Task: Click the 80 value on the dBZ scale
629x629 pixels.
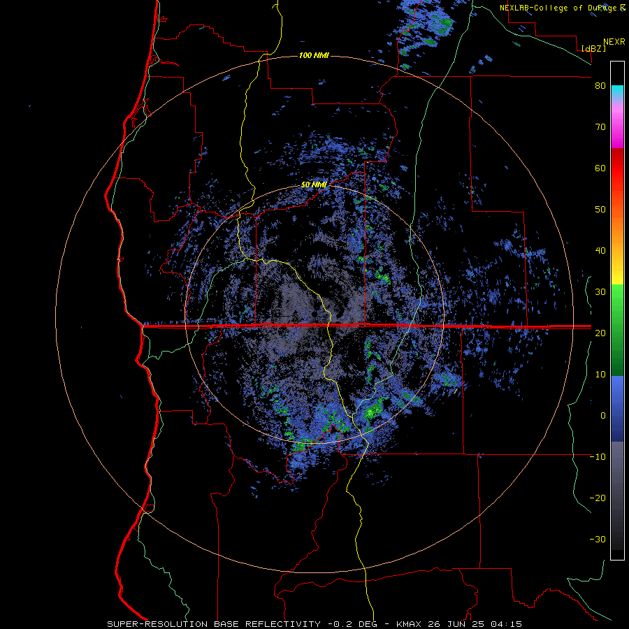Action: point(600,86)
